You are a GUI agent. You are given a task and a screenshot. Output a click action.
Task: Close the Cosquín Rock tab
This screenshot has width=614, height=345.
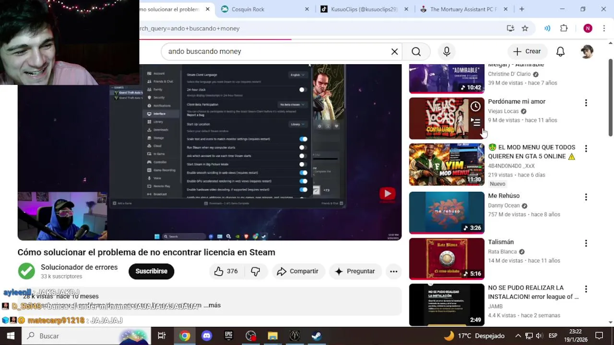(307, 9)
